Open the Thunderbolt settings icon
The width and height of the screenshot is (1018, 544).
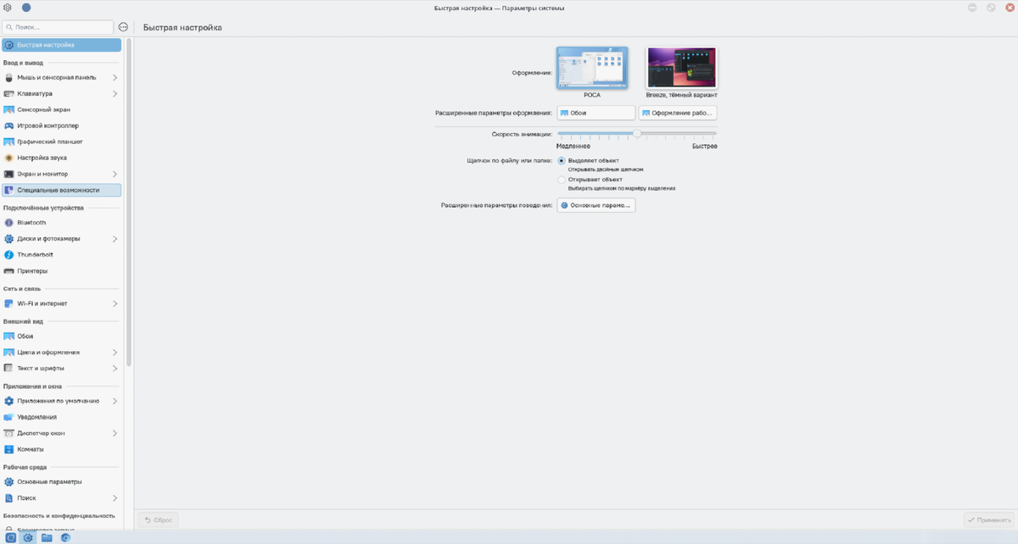[9, 255]
